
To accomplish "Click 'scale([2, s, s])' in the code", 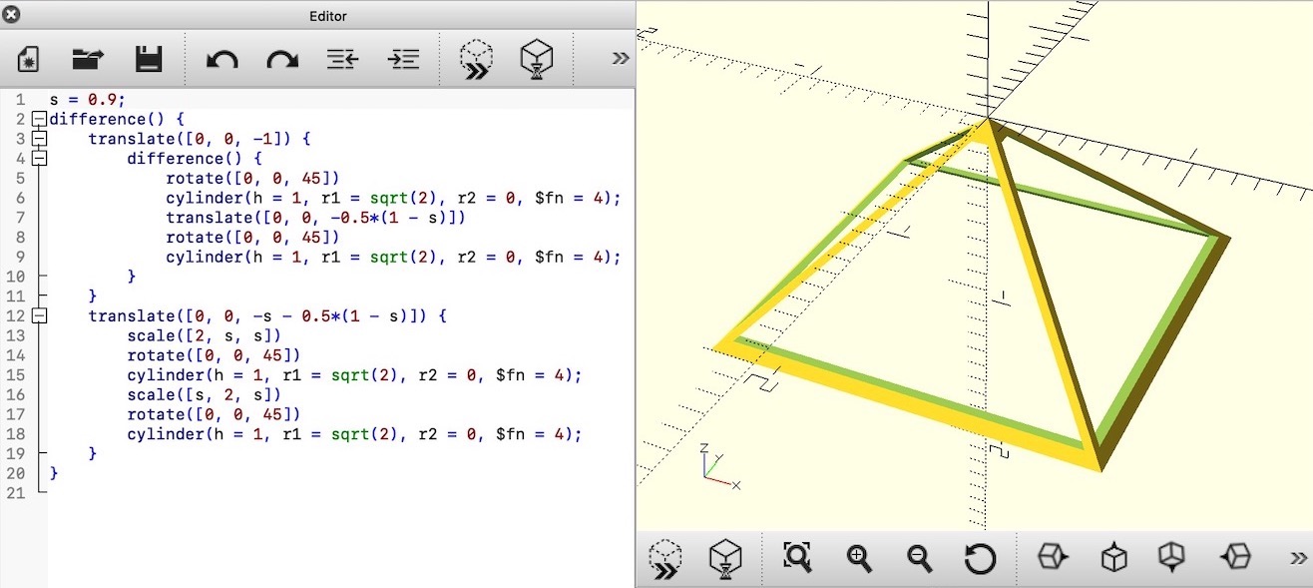I will coord(205,336).
